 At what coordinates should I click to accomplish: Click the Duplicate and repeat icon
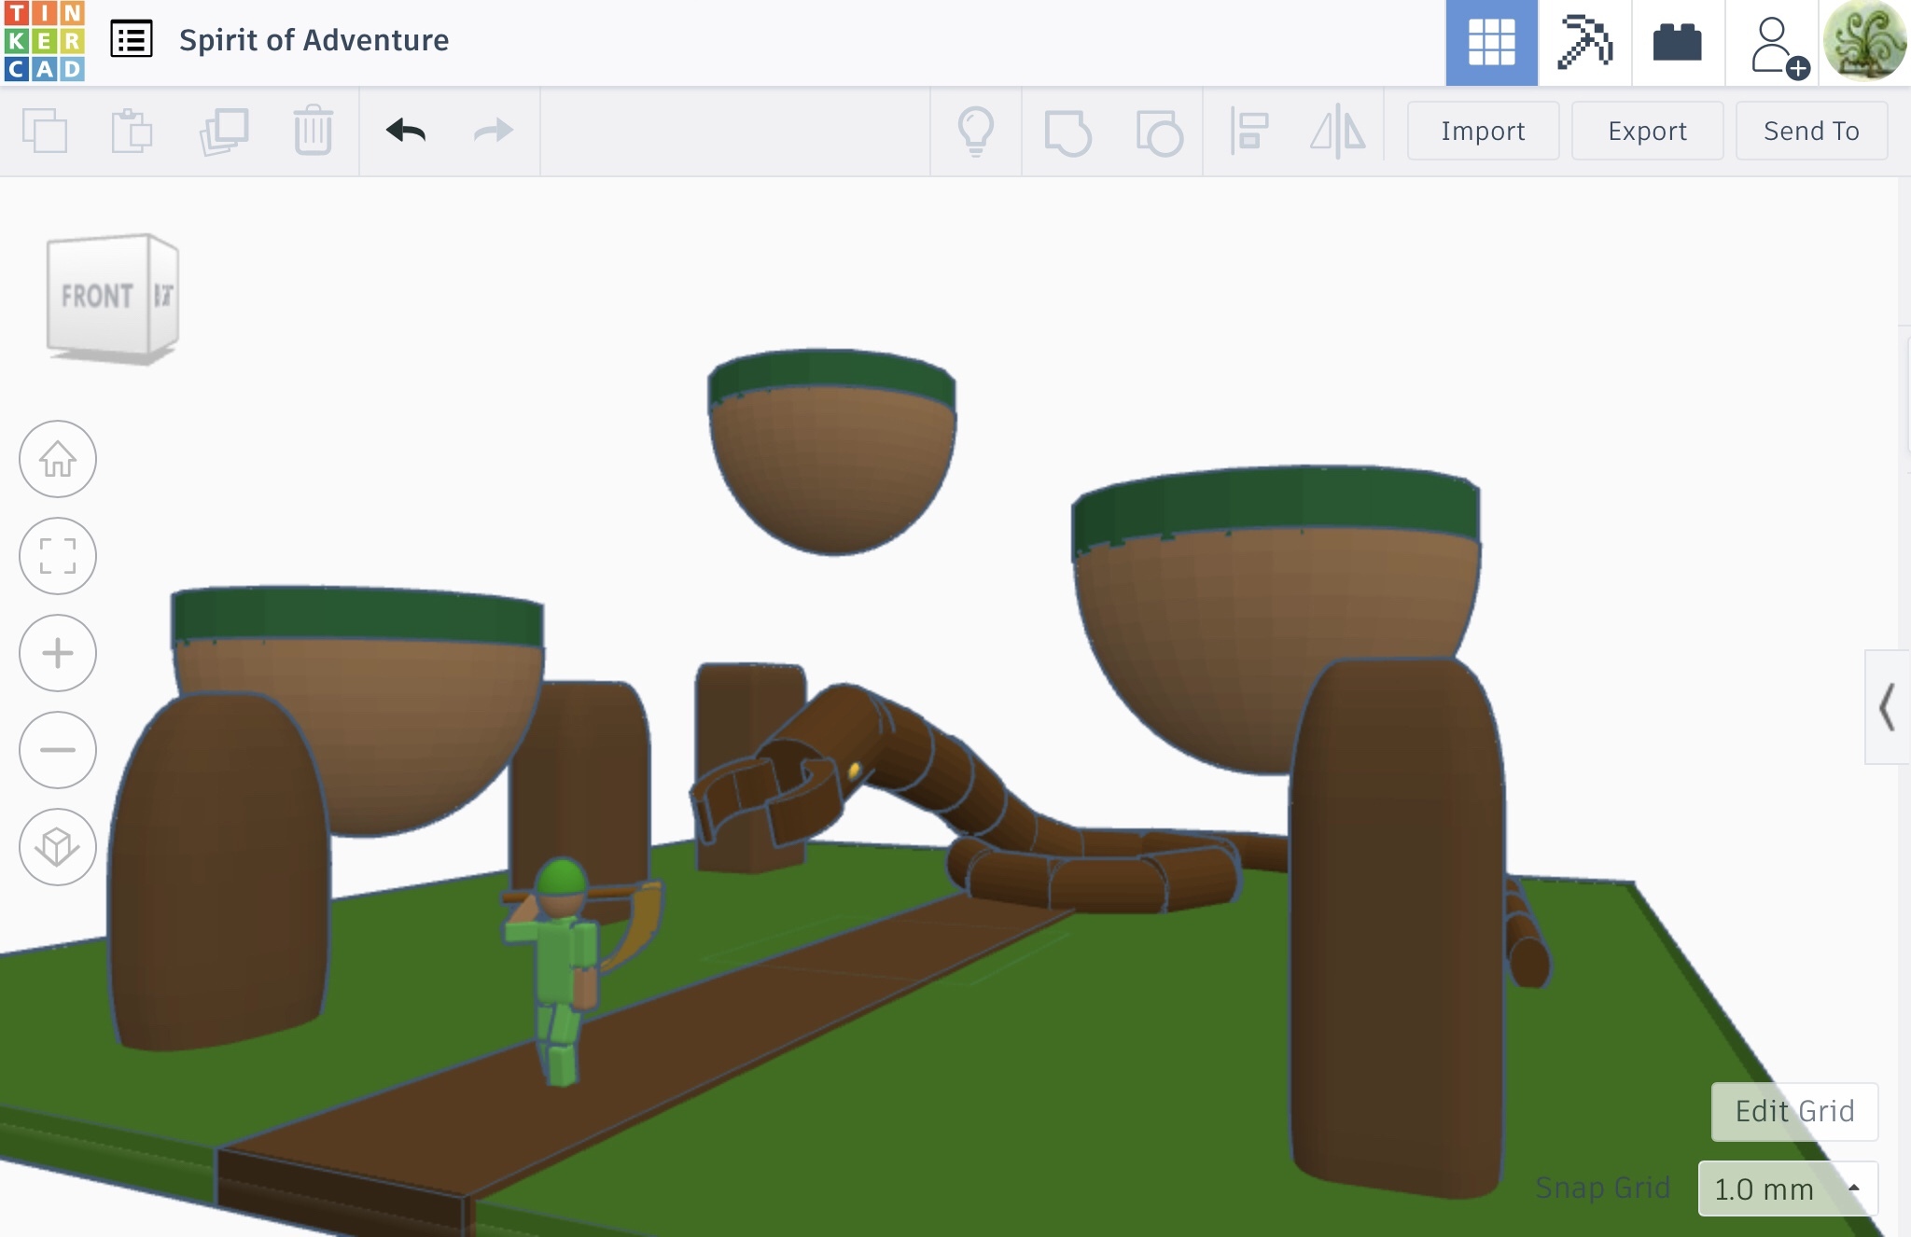[224, 131]
